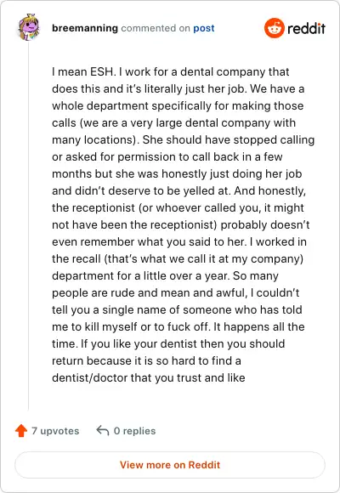This screenshot has height=493, width=340.
Task: Open the "0 replies" label
Action: coord(134,431)
